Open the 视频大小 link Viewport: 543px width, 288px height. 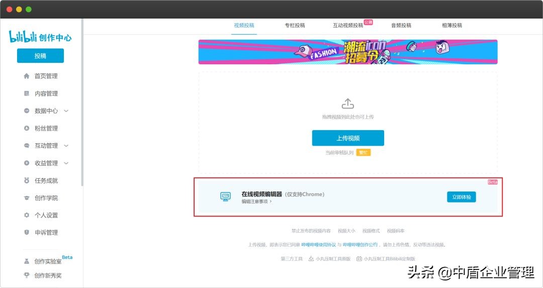(x=346, y=231)
